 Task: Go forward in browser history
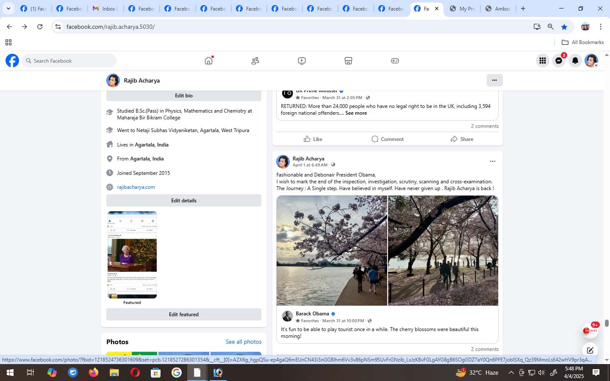tap(25, 27)
